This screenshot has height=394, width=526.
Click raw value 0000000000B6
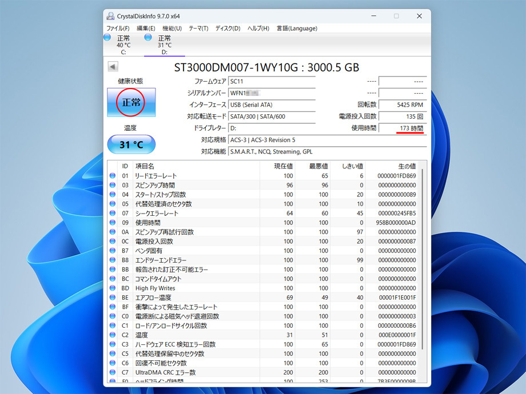[397, 326]
